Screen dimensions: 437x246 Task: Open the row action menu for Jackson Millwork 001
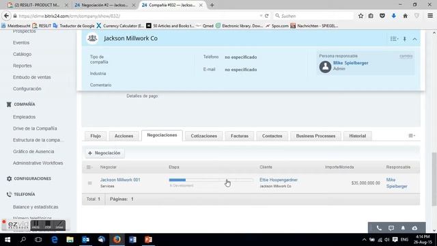pos(89,183)
